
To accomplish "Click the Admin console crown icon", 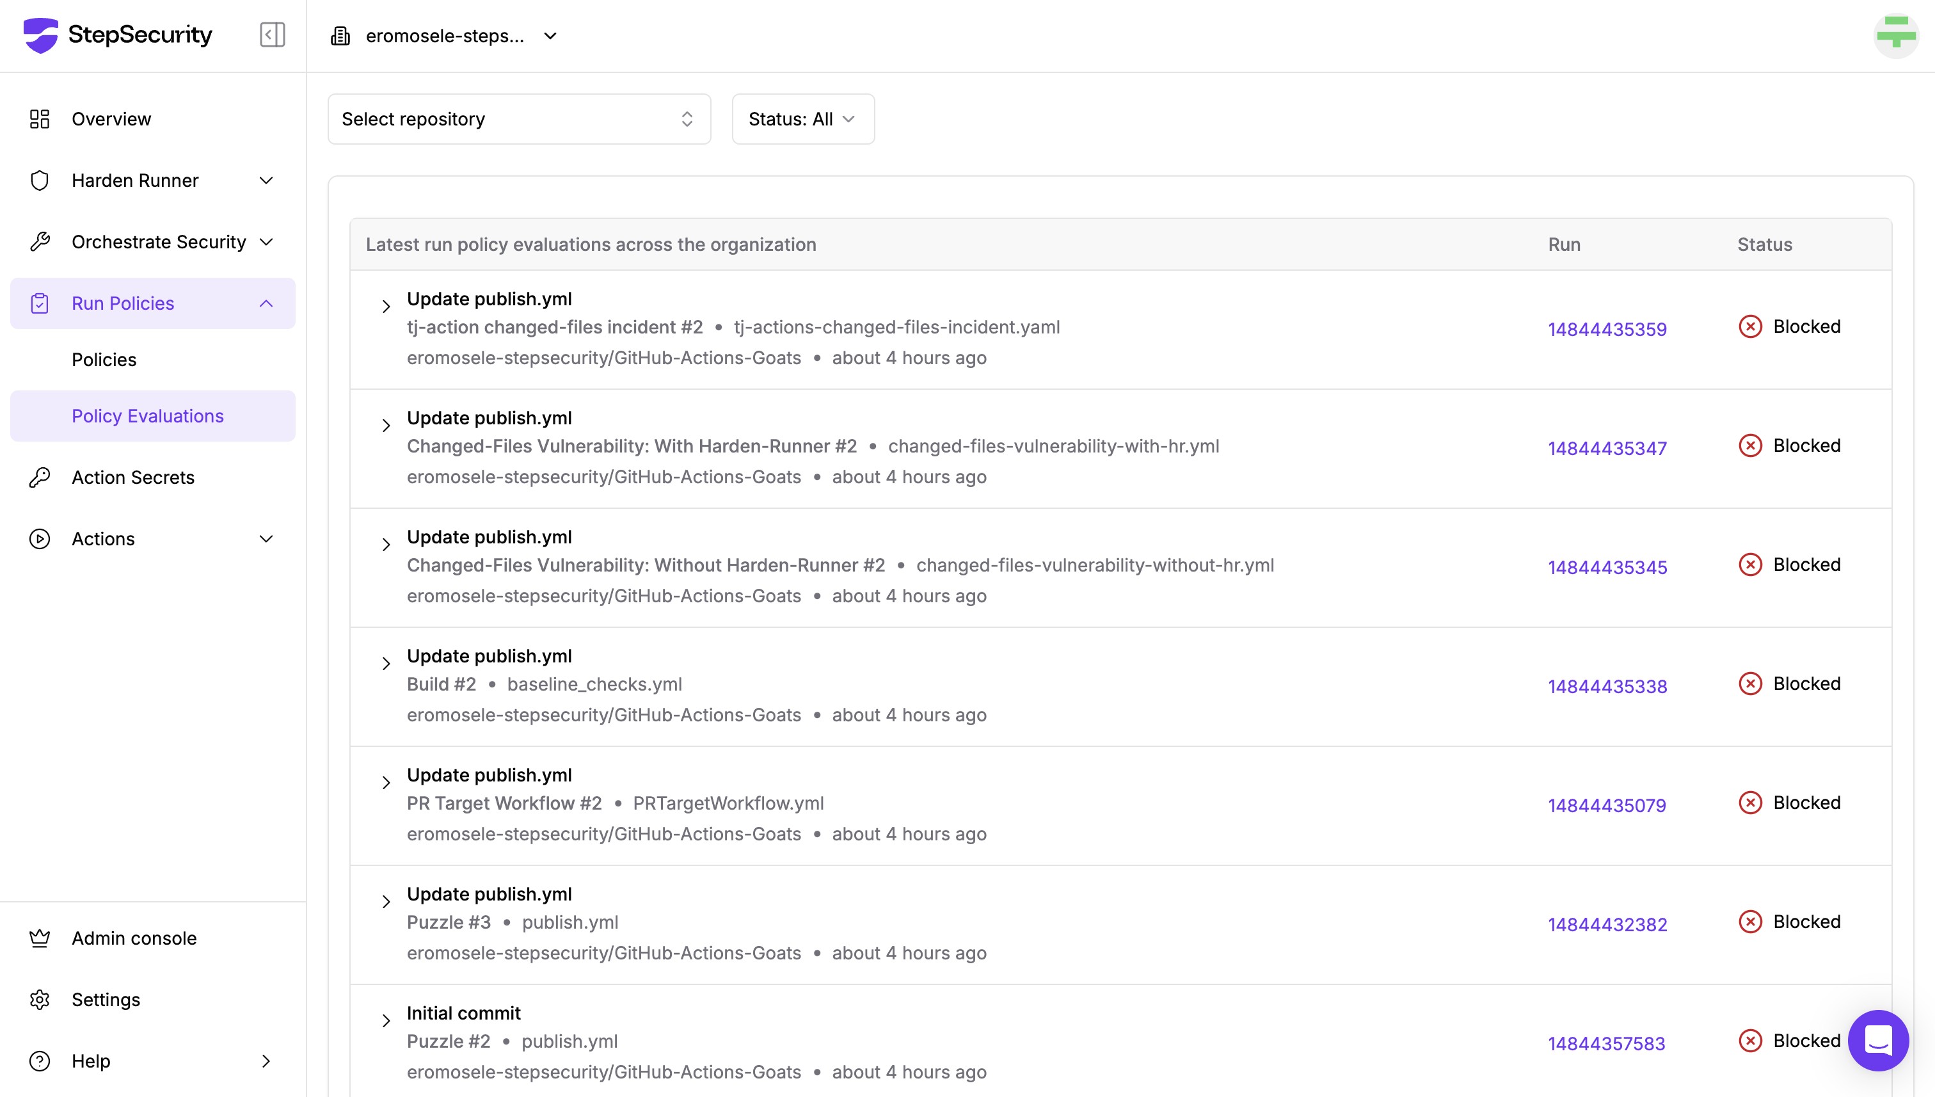I will point(39,938).
